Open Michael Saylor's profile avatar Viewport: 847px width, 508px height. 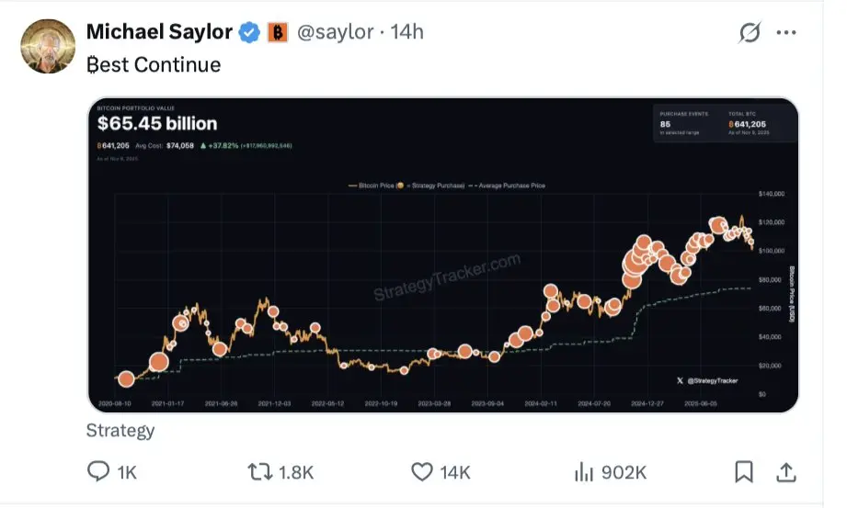(47, 47)
